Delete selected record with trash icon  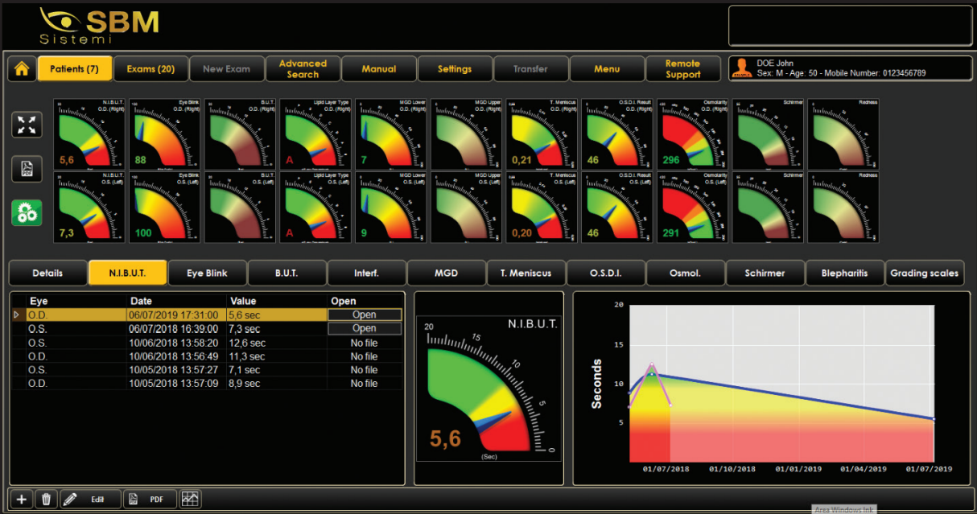coord(46,500)
